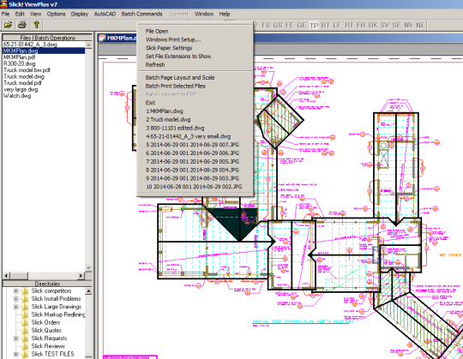Open the Options menu

click(x=56, y=14)
